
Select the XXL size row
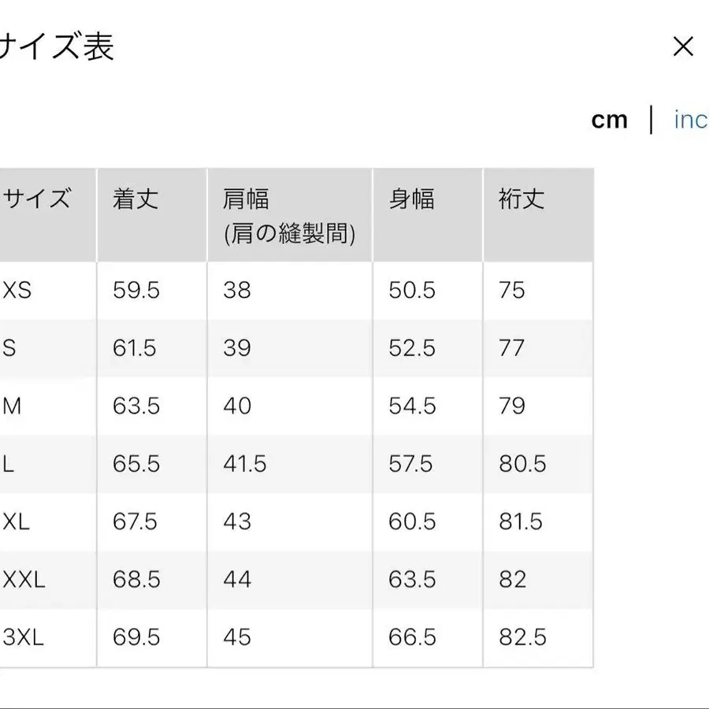[24, 580]
